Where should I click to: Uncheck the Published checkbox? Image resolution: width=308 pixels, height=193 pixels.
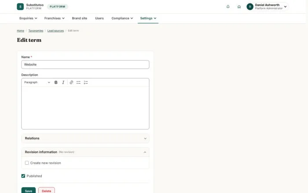coord(23,176)
